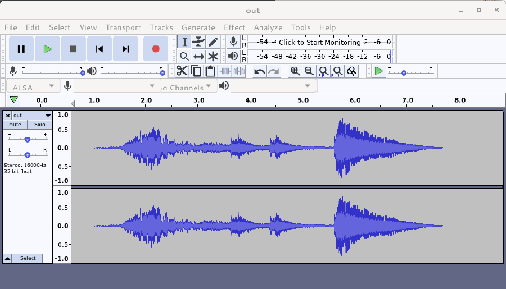Image resolution: width=506 pixels, height=289 pixels.
Task: Open the ALSA audio host dropdown
Action: coord(33,86)
